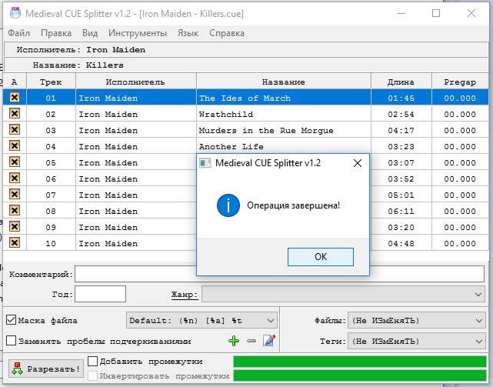Select Murders in the Rue Morgue cell

tap(284, 130)
